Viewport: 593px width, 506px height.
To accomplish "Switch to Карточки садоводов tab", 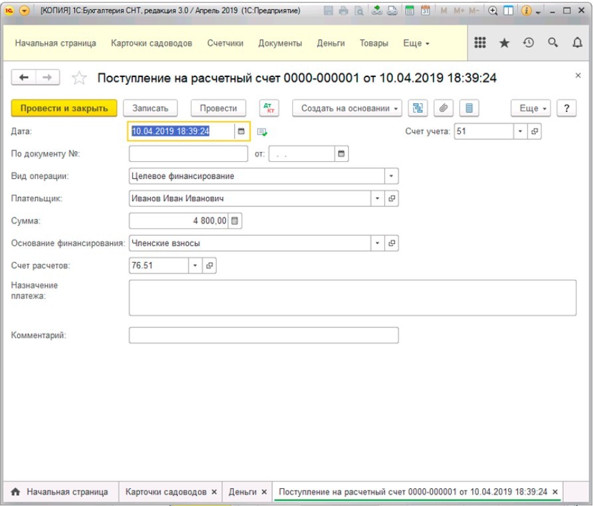I will 166,492.
